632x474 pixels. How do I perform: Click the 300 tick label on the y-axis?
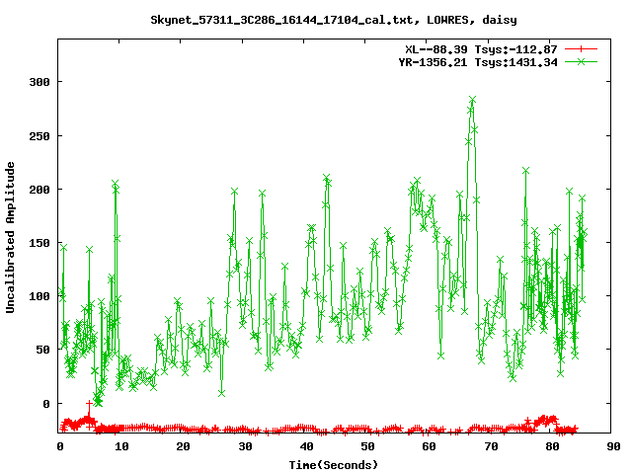(x=39, y=82)
